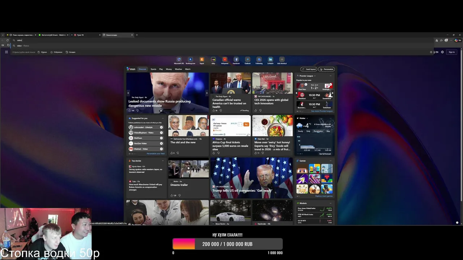Screen dimensions: 463x260
Task: Click the msn logo
Action: tap(131, 69)
